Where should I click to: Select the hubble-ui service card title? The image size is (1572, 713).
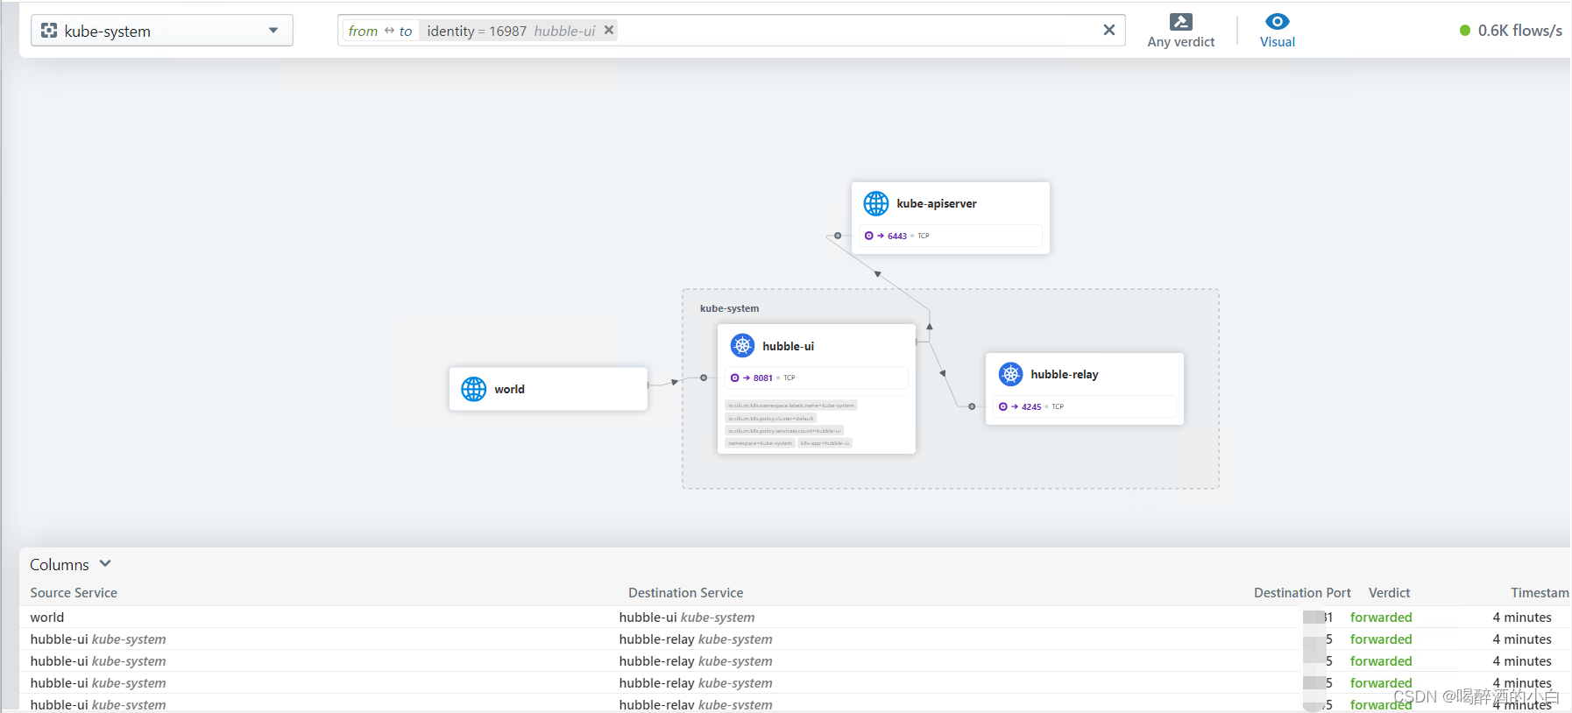tap(788, 346)
